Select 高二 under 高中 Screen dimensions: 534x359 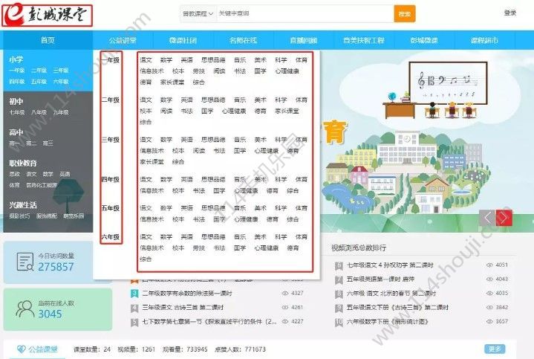pos(31,143)
